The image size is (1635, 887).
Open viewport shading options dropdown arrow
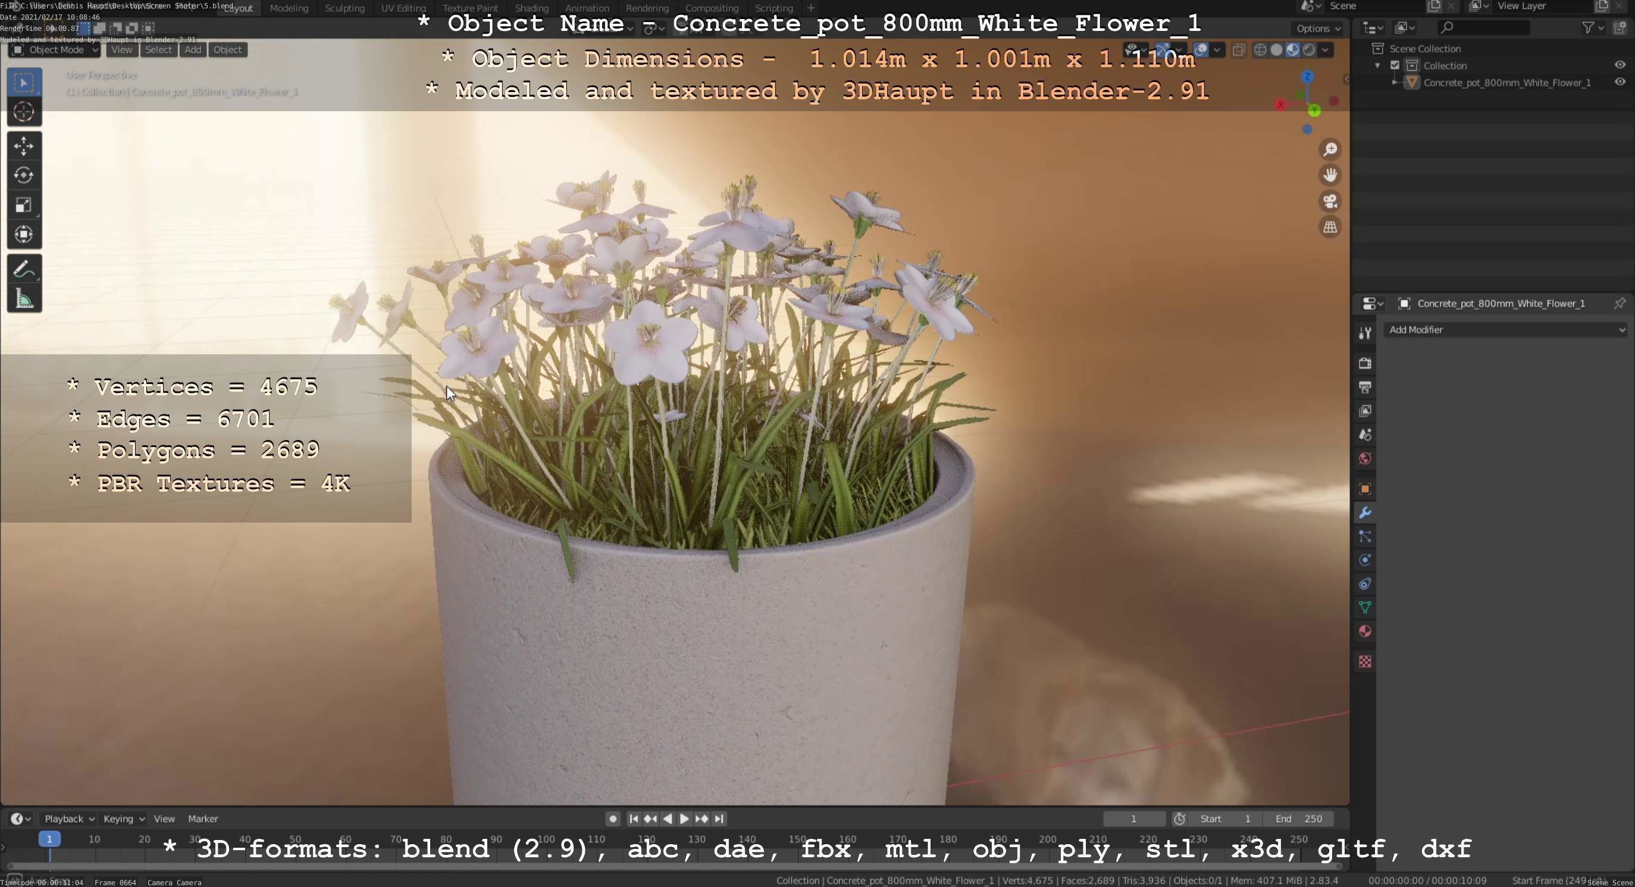[x=1325, y=49]
